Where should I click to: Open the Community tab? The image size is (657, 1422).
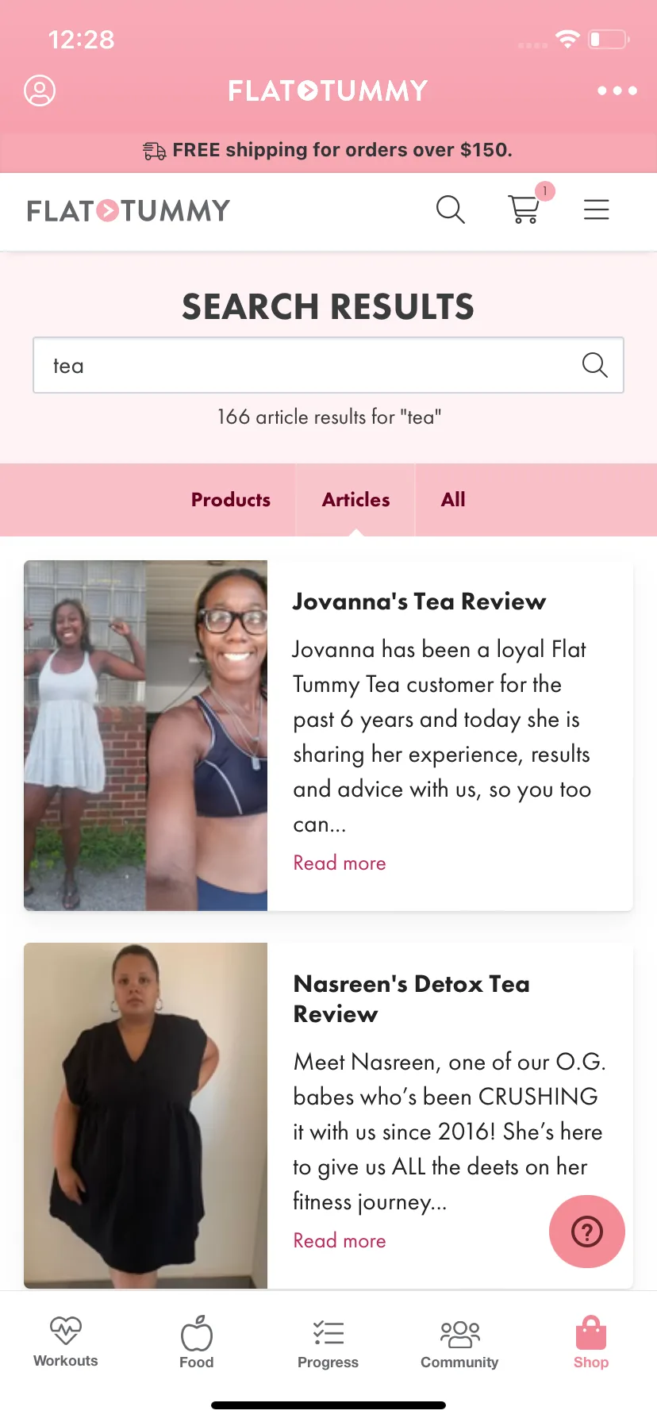click(459, 1343)
